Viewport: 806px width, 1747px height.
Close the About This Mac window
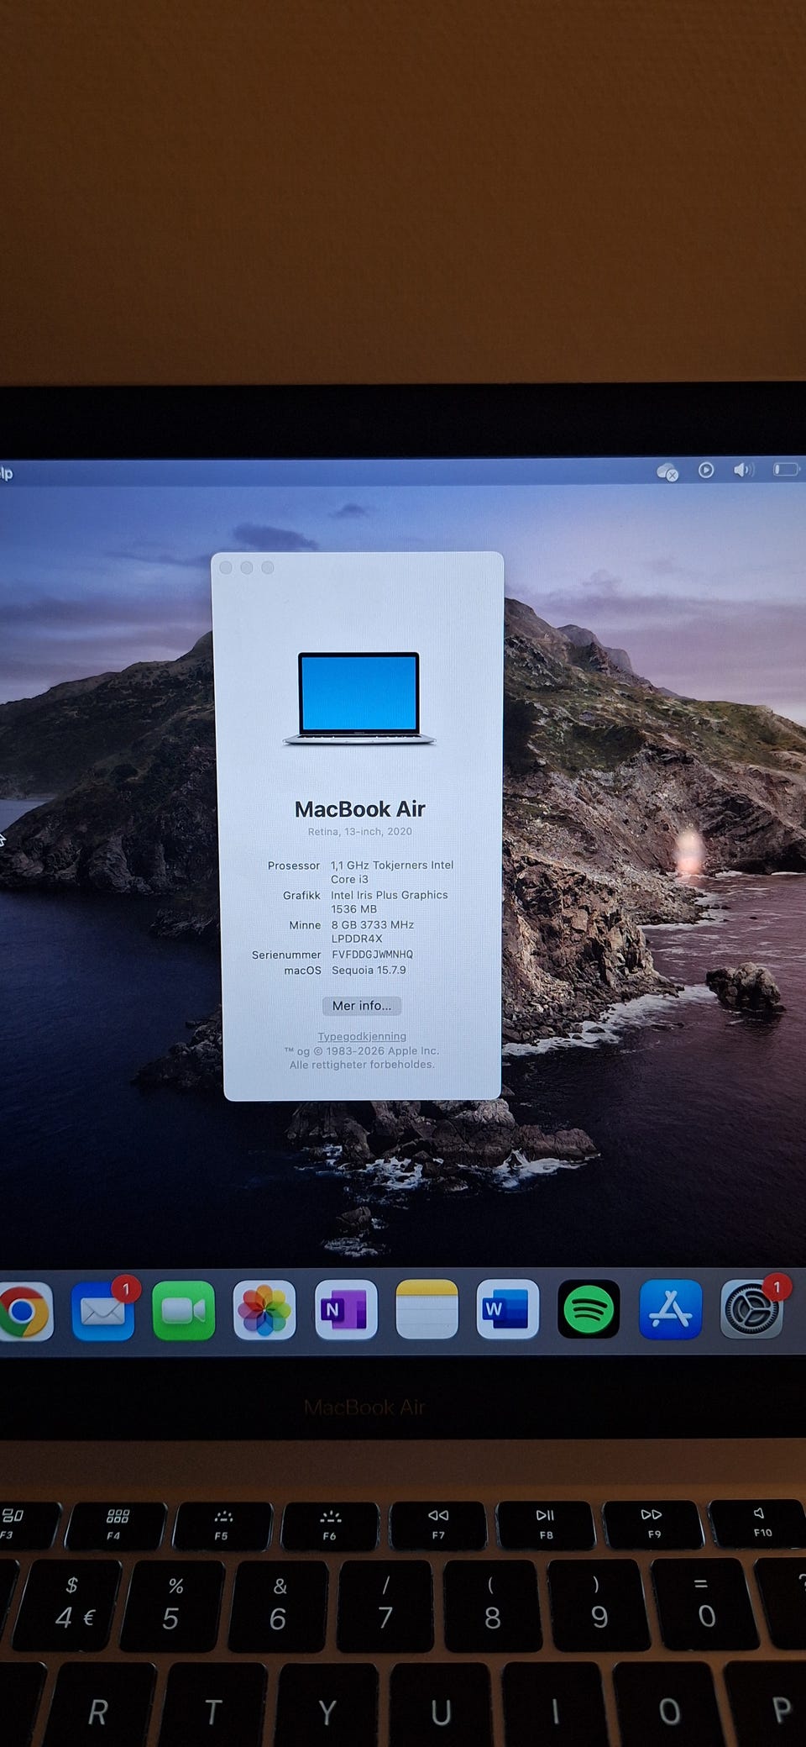point(226,567)
